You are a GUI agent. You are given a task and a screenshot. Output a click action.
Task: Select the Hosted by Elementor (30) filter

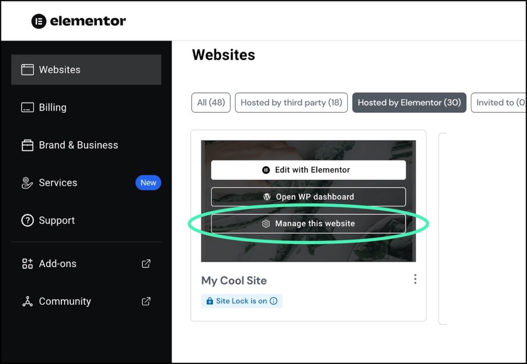tap(409, 102)
